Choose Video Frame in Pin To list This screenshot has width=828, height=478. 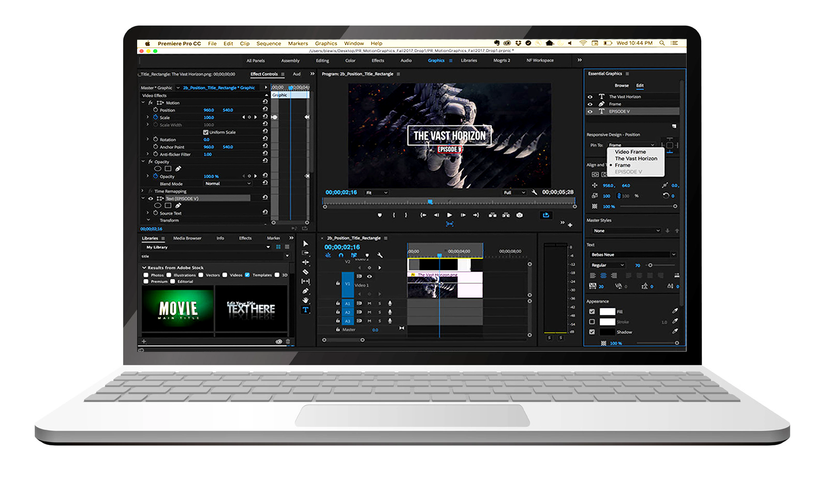(x=630, y=152)
